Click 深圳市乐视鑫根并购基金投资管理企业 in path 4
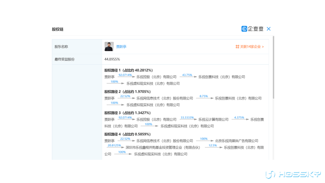This screenshot has width=325, height=183. pos(154,148)
